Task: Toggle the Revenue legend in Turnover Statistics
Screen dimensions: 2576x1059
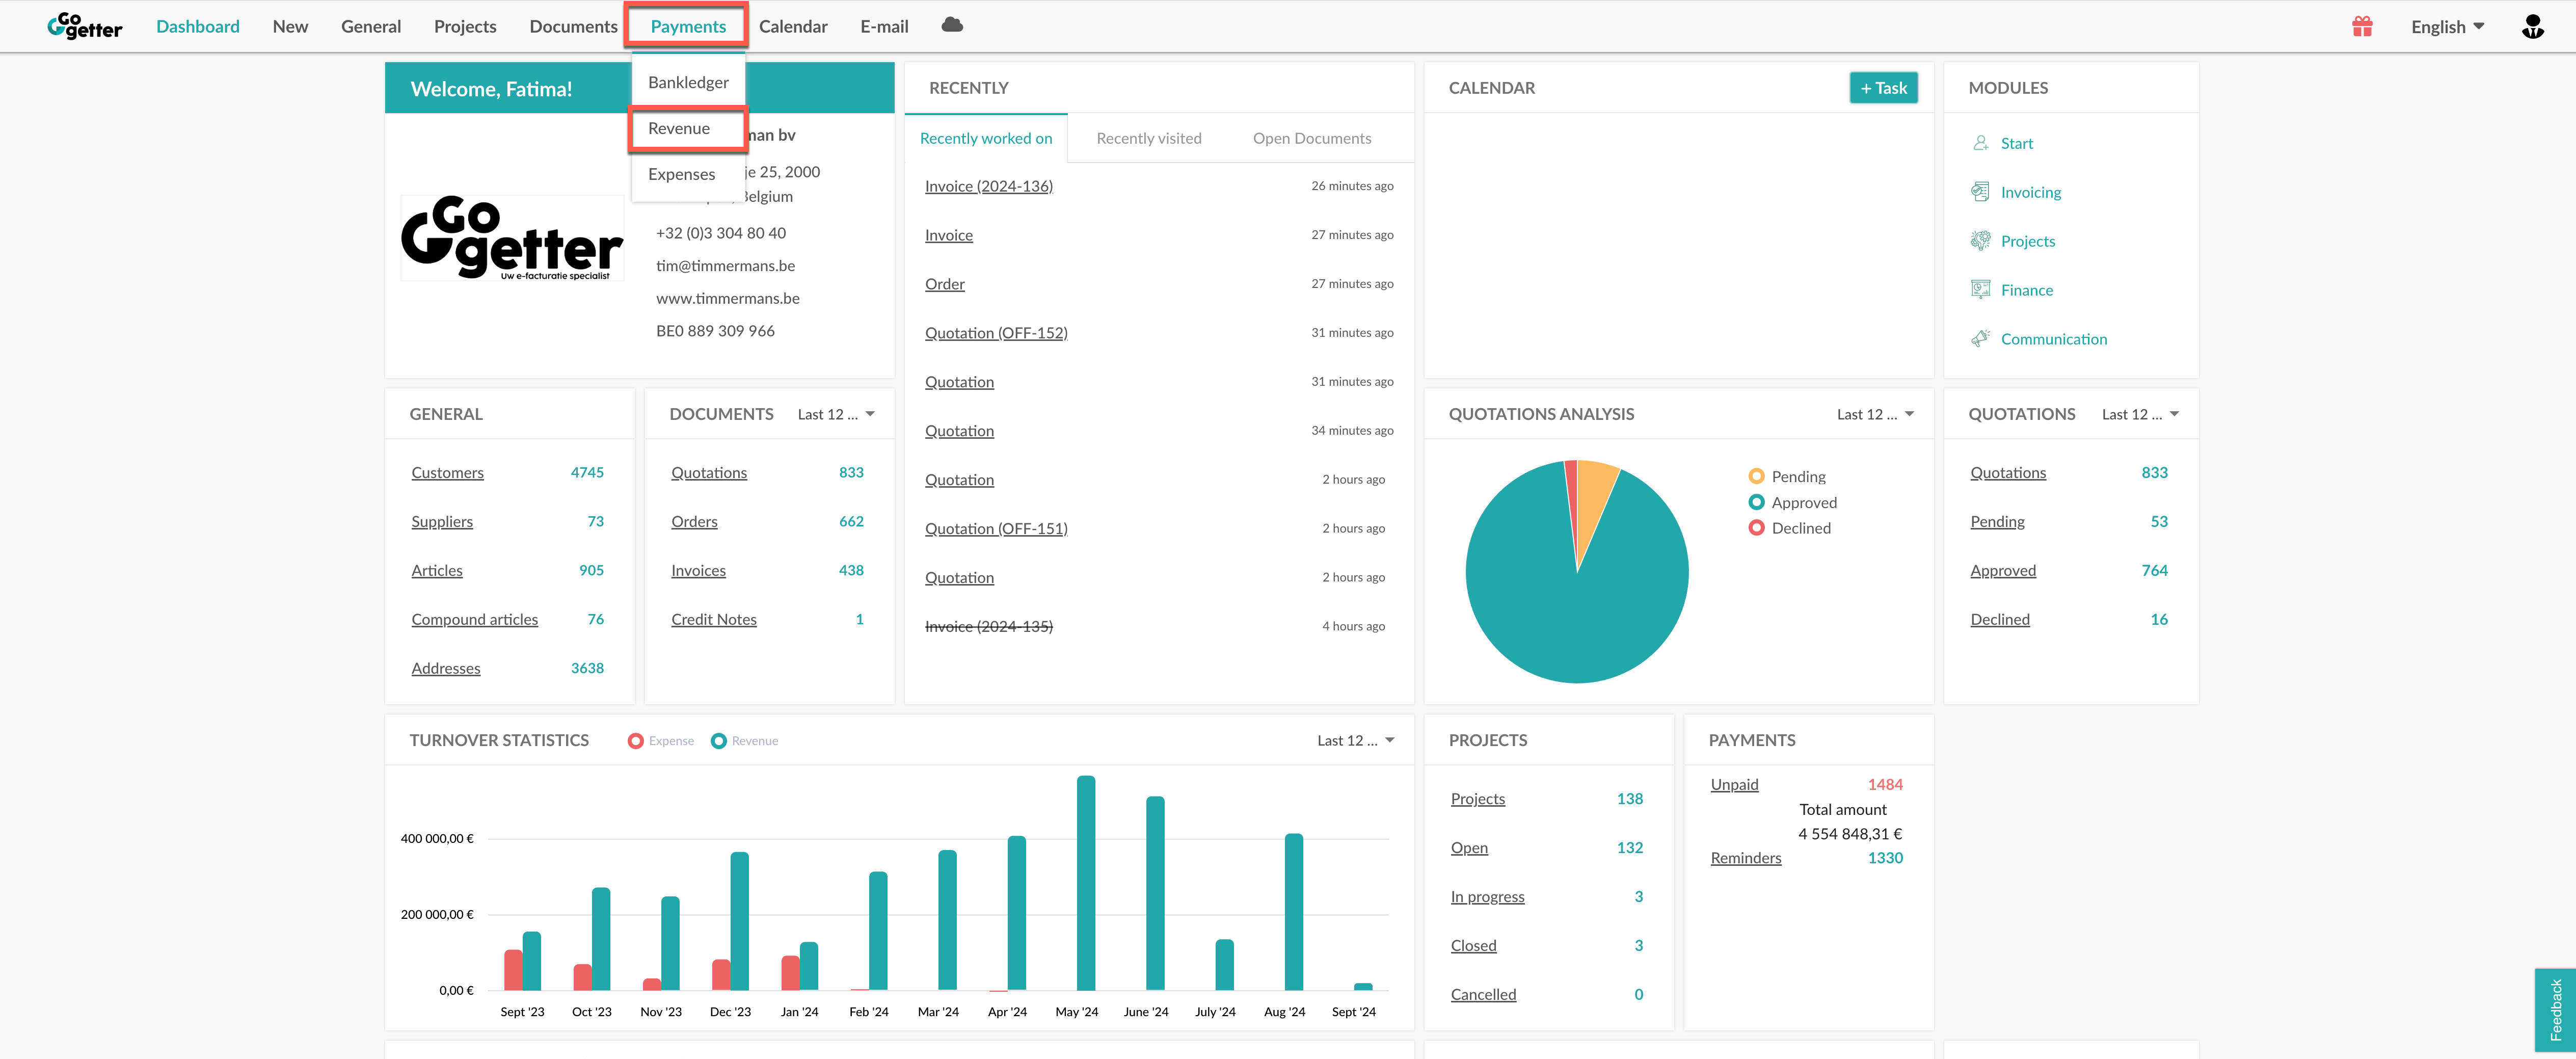Action: coord(744,741)
